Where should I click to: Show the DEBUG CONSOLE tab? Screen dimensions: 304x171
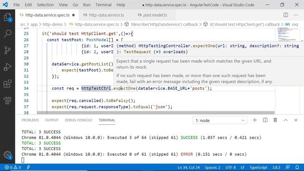point(78,120)
